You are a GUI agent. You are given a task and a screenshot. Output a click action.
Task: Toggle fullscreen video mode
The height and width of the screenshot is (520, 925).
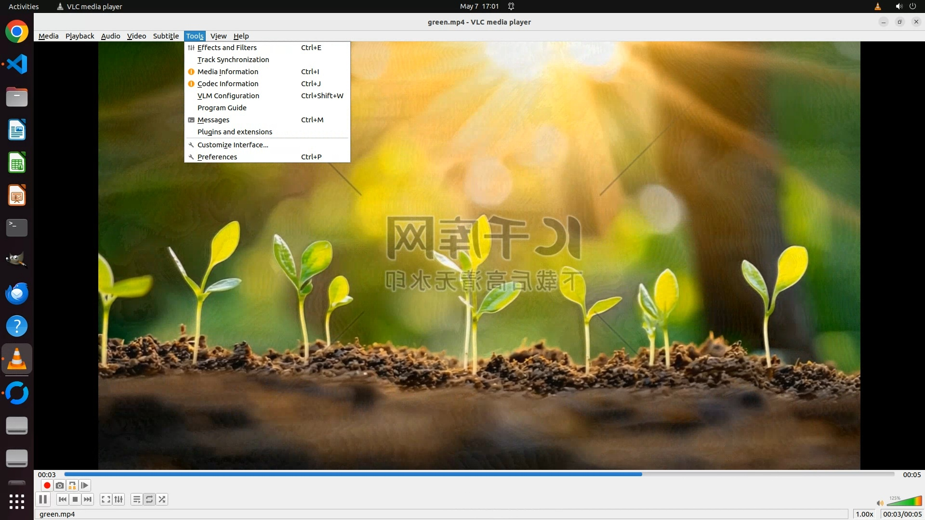[106, 499]
